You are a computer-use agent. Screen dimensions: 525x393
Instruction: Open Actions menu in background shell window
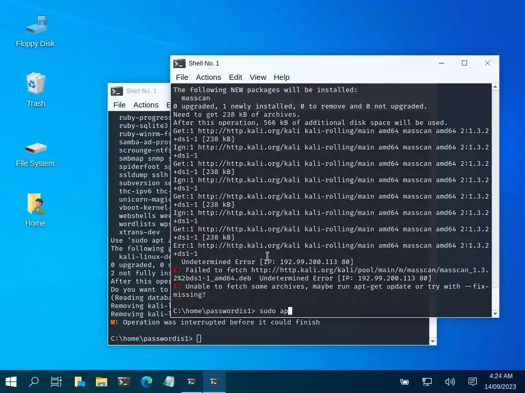click(146, 105)
